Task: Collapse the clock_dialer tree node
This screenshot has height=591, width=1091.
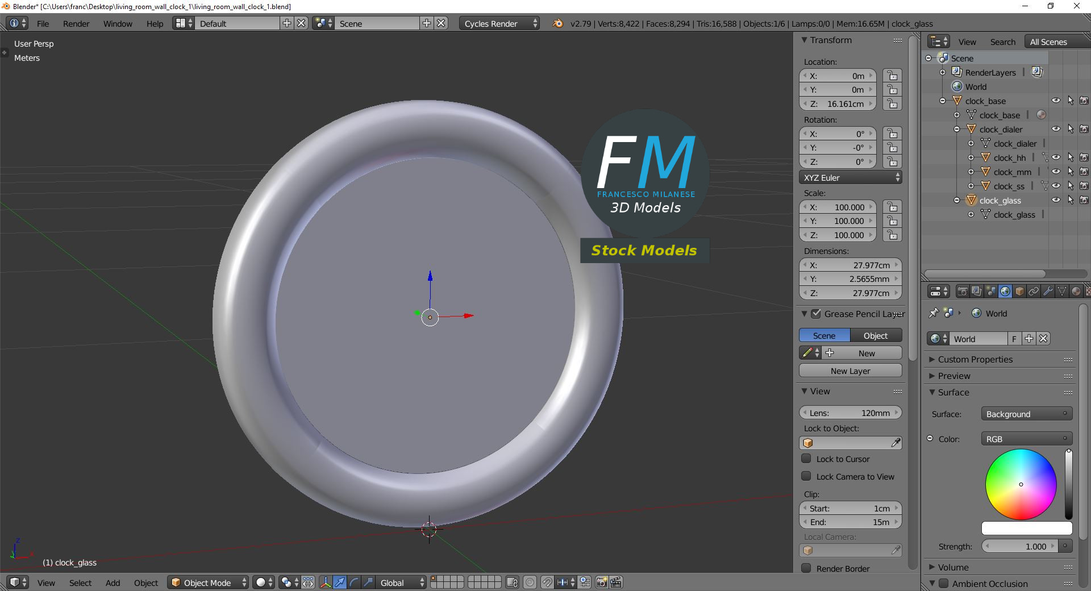Action: (x=957, y=129)
